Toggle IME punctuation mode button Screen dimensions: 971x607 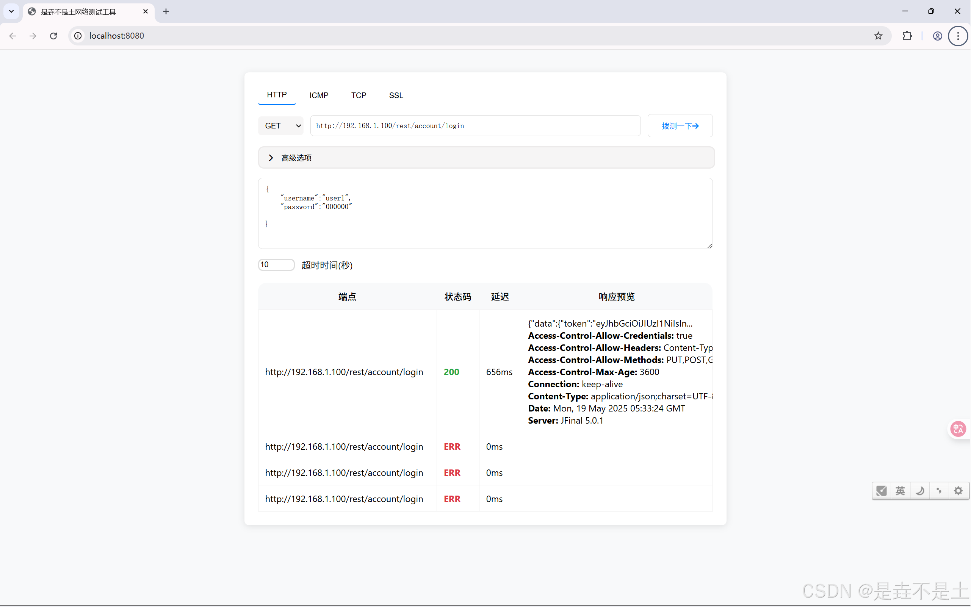coord(939,491)
